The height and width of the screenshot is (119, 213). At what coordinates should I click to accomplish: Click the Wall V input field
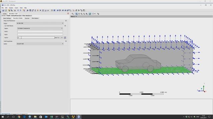40,34
